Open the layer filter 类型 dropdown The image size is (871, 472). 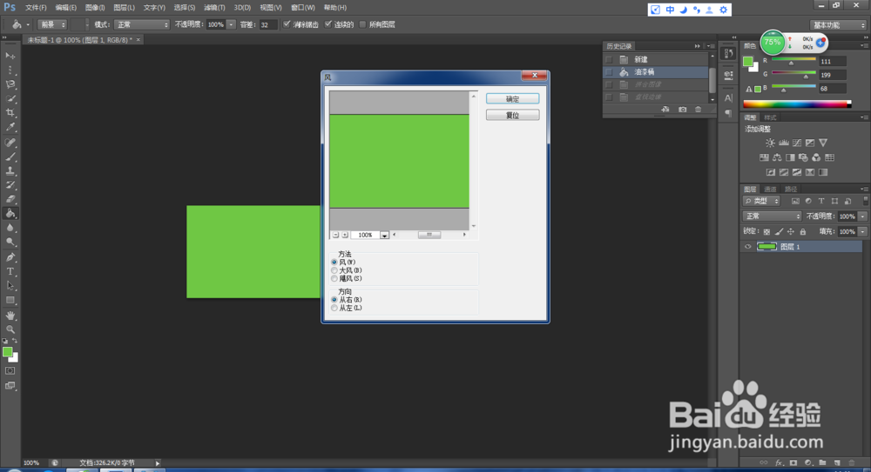pos(761,202)
